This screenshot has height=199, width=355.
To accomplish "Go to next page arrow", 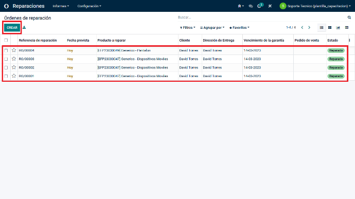I will coord(309,28).
